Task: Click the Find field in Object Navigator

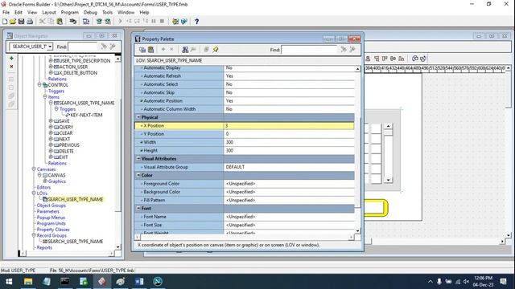Action: (x=82, y=47)
